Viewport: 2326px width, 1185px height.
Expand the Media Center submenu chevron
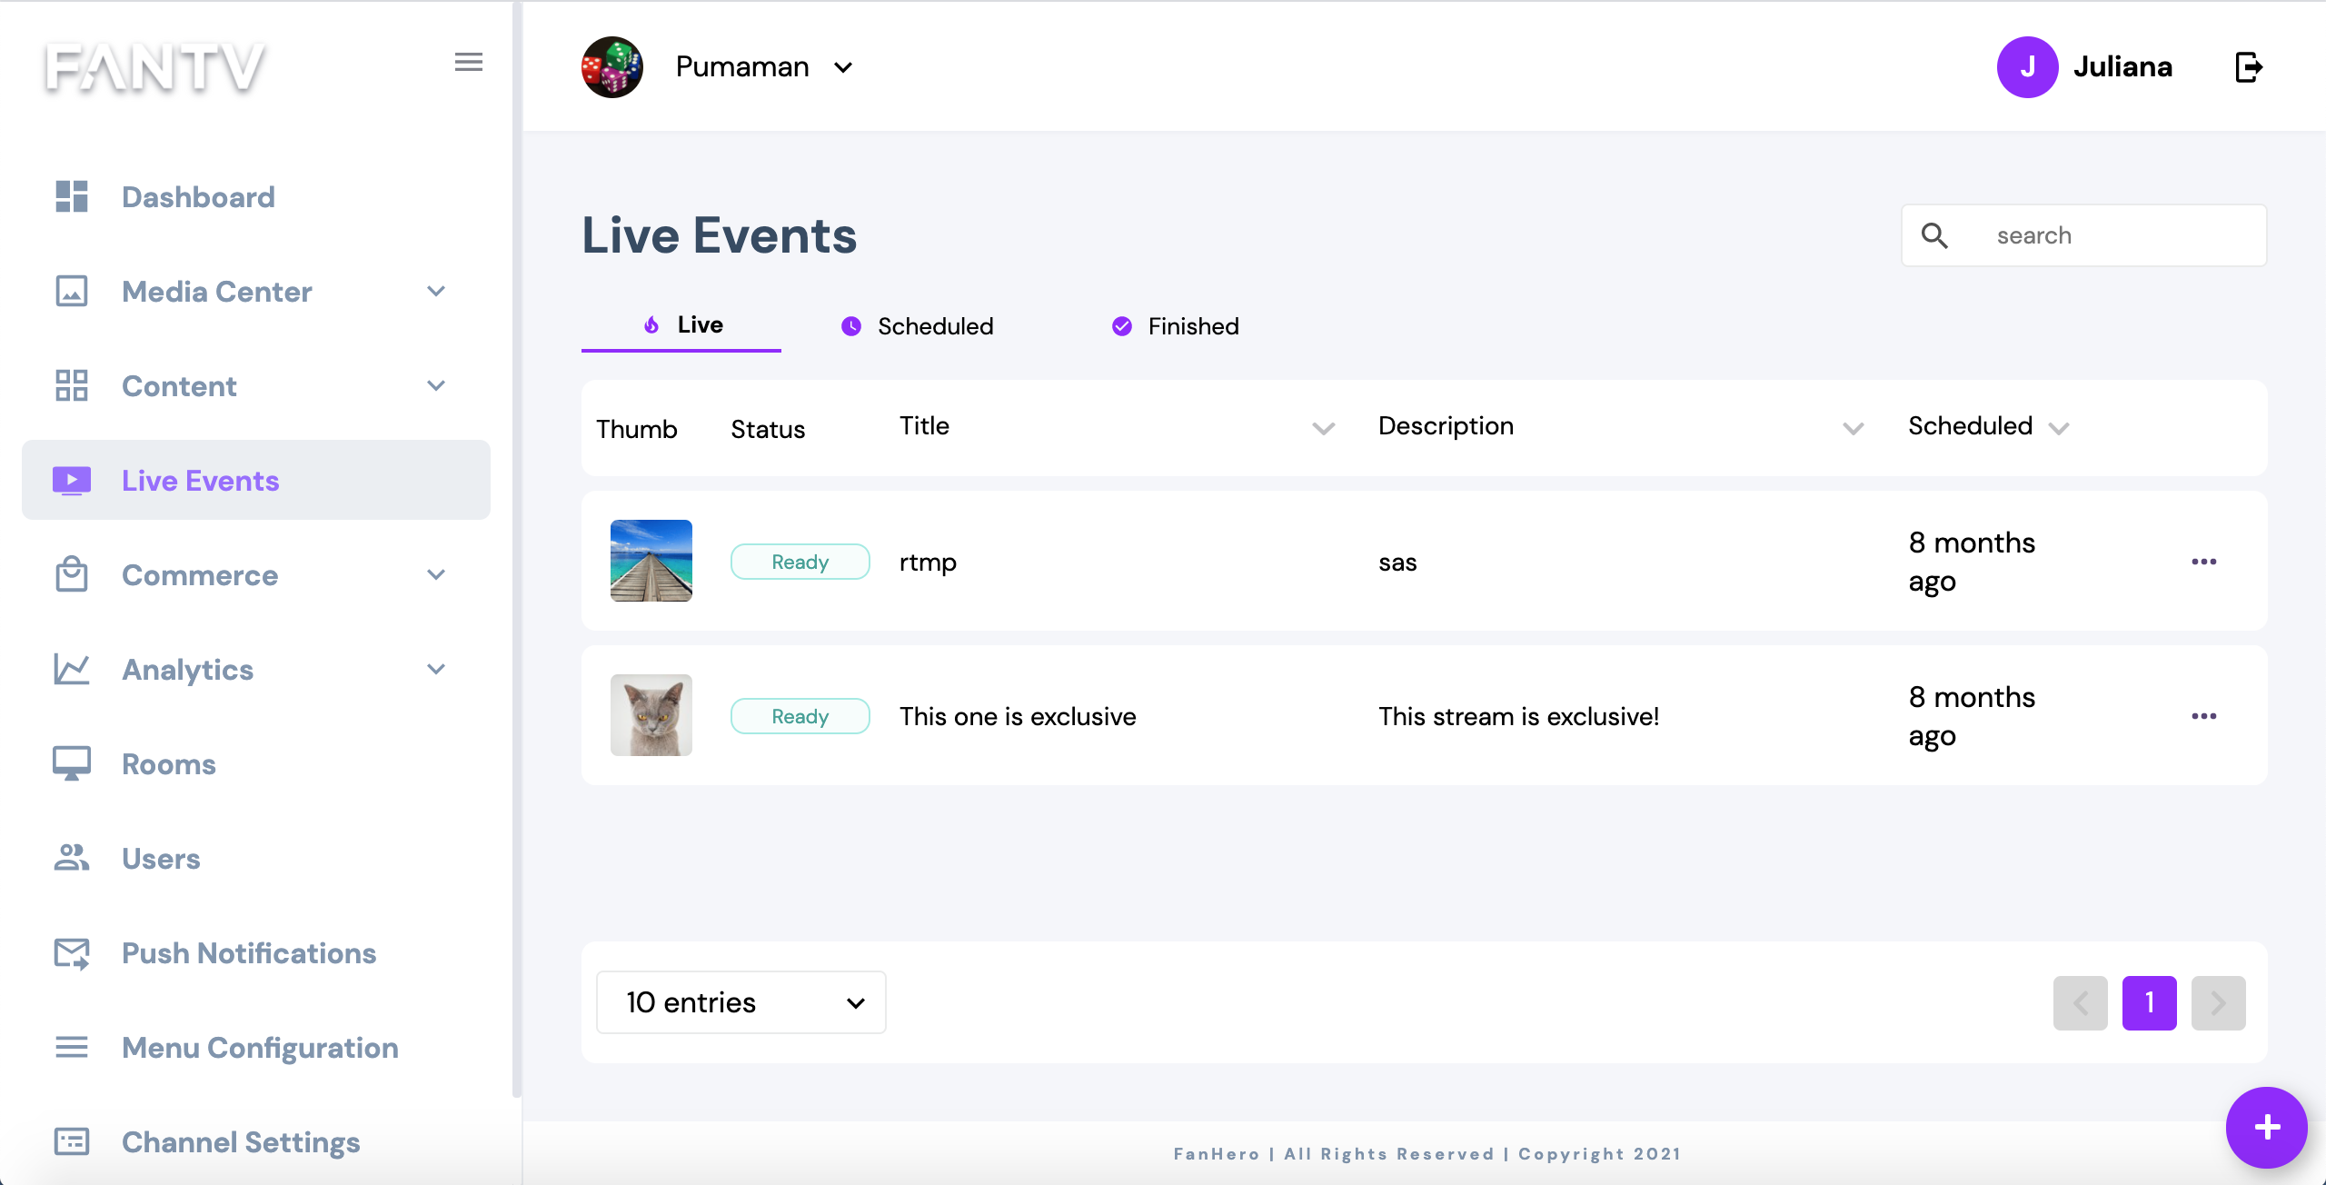click(436, 292)
